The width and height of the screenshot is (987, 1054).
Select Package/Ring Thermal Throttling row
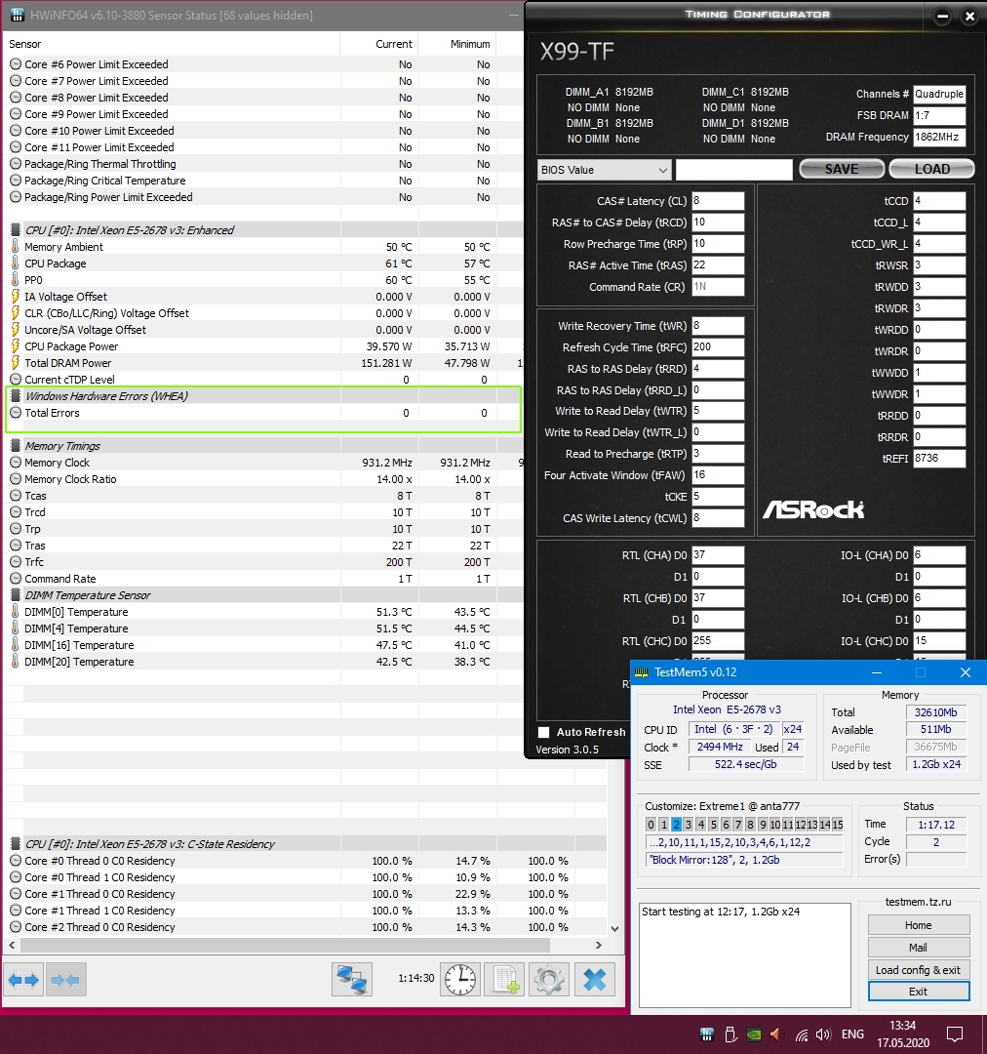pos(263,164)
